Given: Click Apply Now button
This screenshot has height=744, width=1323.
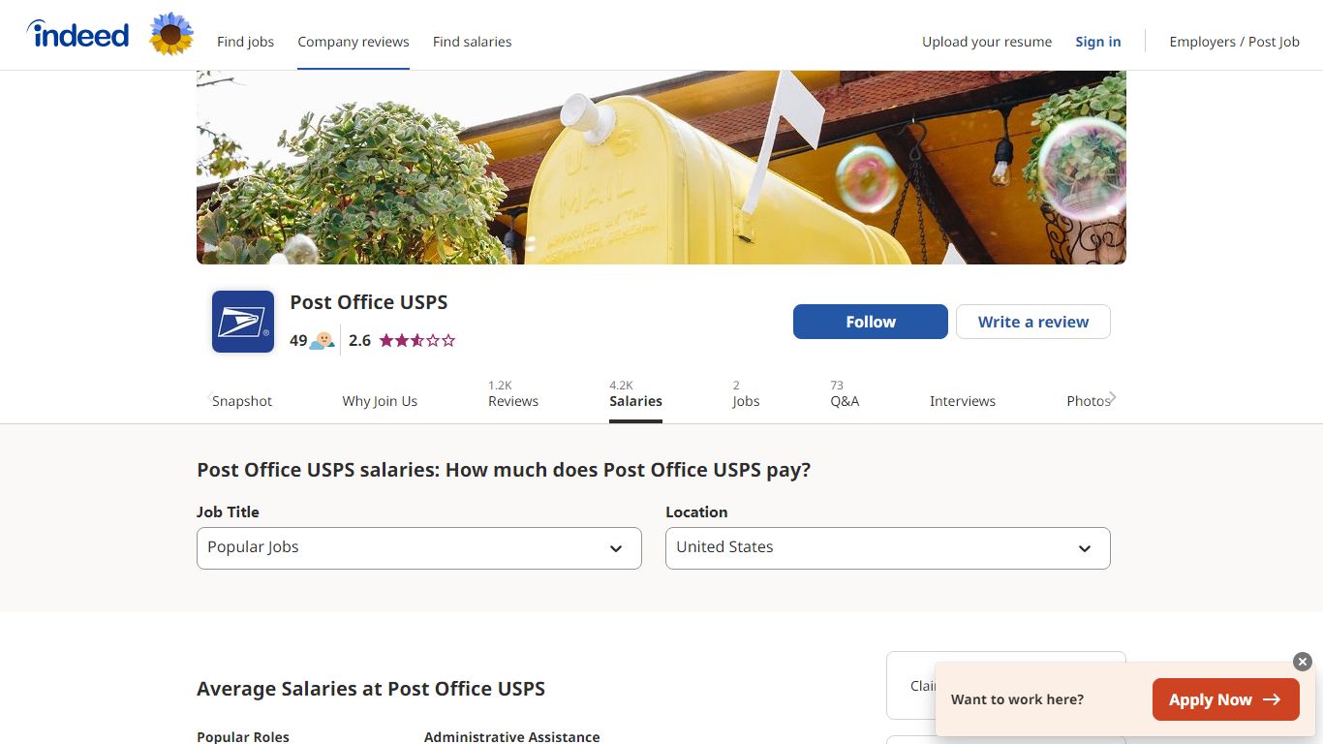Looking at the screenshot, I should click(1225, 699).
